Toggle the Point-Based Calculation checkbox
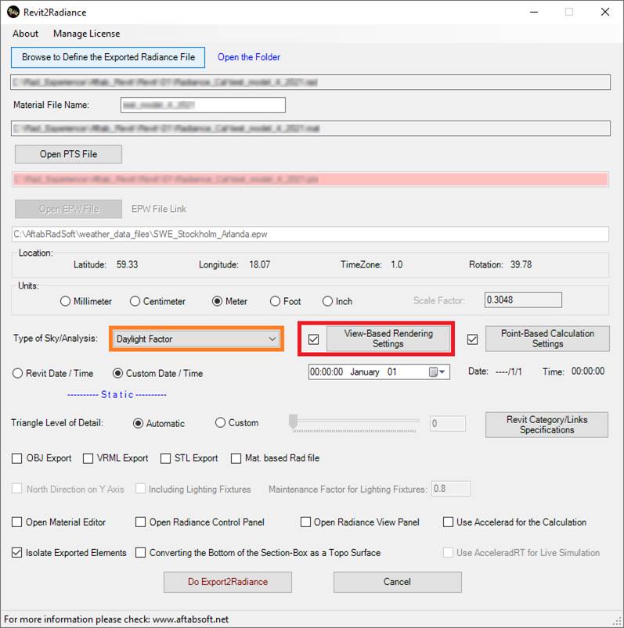This screenshot has height=628, width=624. 472,339
